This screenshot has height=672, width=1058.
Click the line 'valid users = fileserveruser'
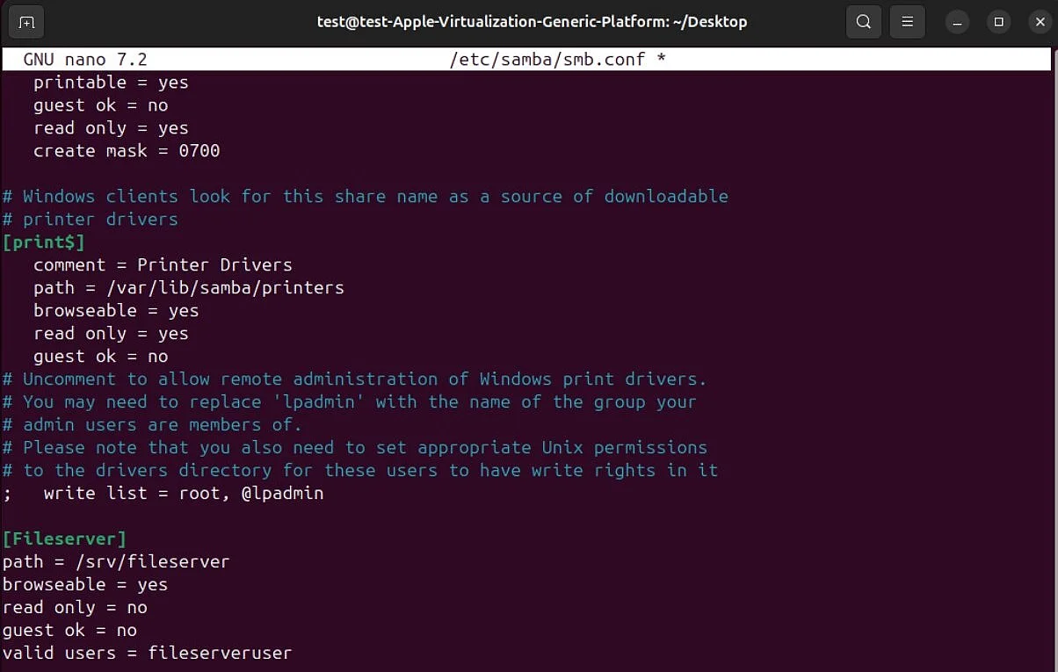147,653
